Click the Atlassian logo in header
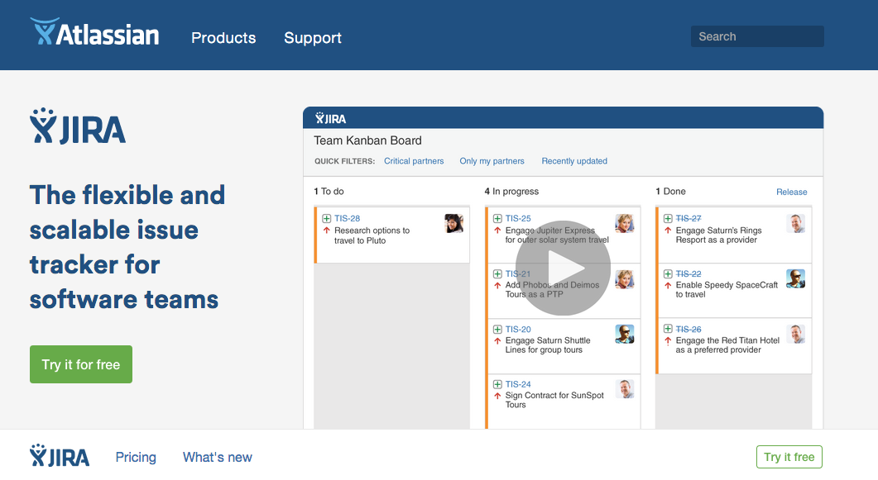878x480 pixels. coord(94,32)
